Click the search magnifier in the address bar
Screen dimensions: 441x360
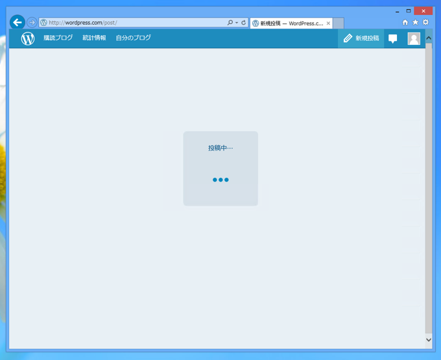pos(230,22)
